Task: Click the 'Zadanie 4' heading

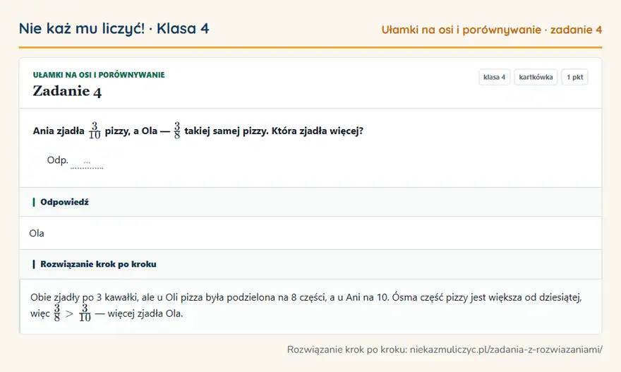Action: click(x=67, y=91)
